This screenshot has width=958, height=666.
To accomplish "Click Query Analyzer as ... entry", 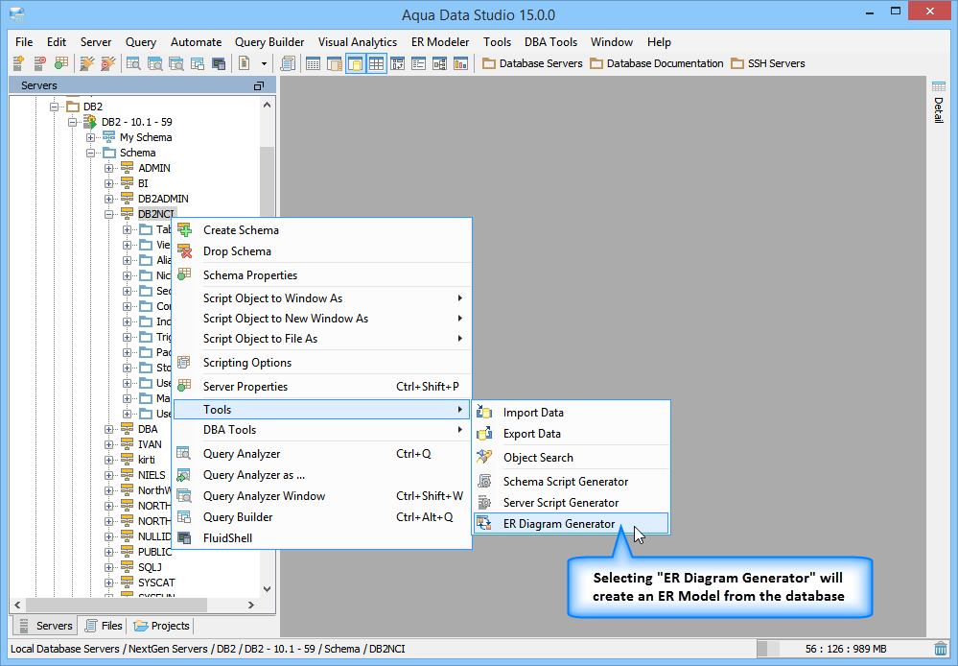I will tap(322, 475).
